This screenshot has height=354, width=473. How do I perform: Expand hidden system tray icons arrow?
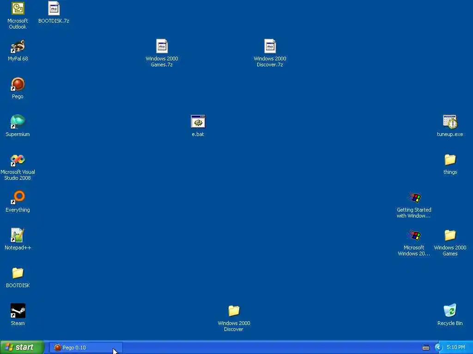point(438,348)
